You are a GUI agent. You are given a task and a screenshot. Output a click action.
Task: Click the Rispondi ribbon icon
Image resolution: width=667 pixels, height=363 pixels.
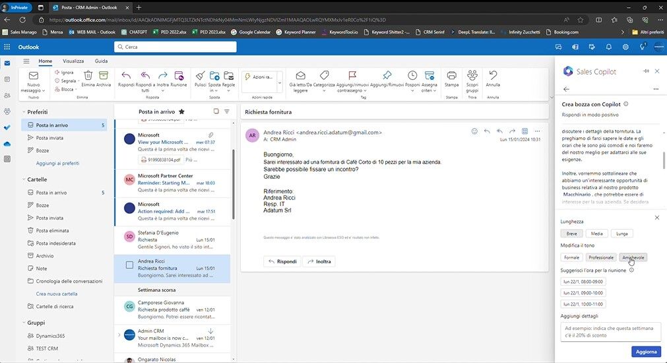coord(126,75)
